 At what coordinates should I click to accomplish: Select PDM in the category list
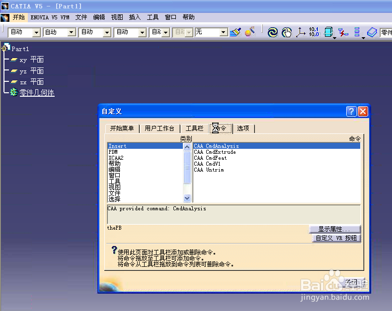145,152
